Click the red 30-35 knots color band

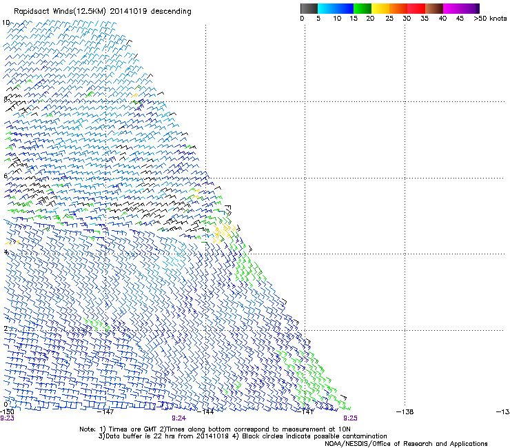[416, 8]
